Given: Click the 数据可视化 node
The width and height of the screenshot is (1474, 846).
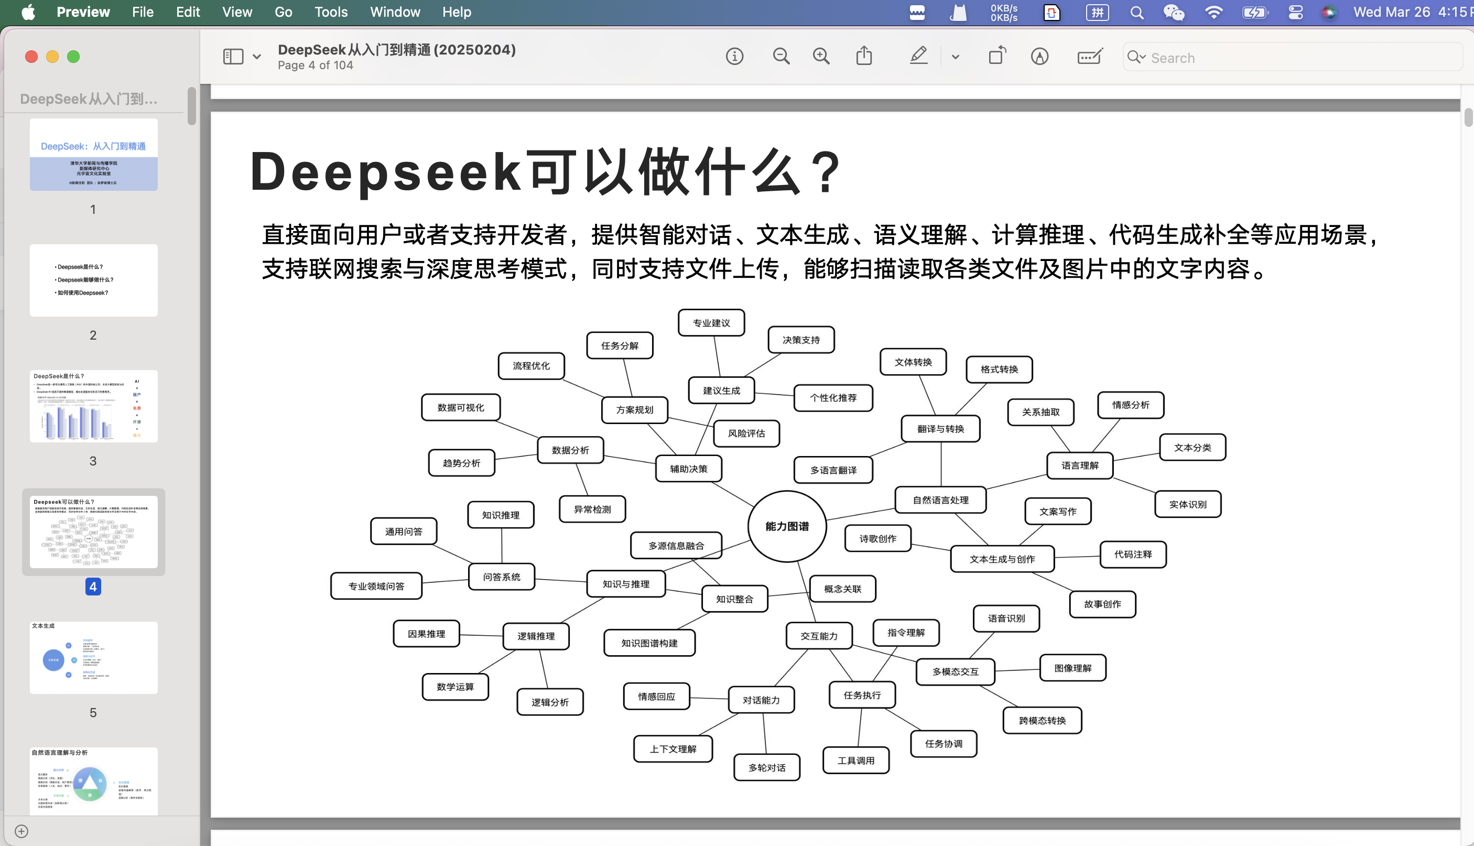Looking at the screenshot, I should 461,407.
